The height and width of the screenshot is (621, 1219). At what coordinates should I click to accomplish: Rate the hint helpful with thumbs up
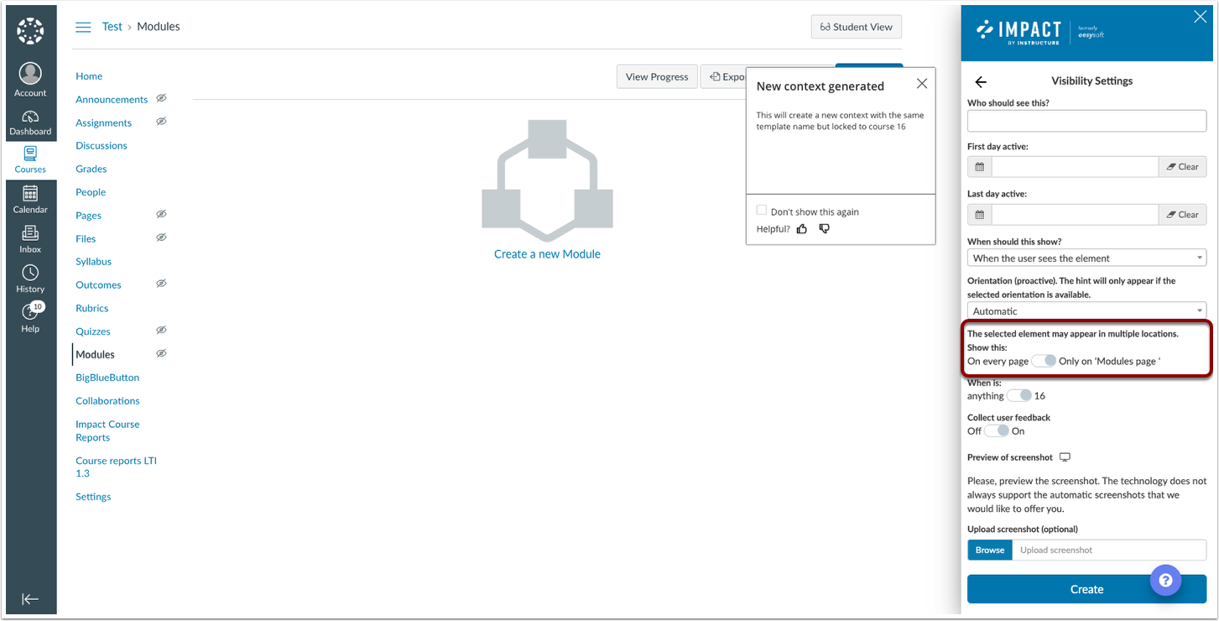(801, 228)
